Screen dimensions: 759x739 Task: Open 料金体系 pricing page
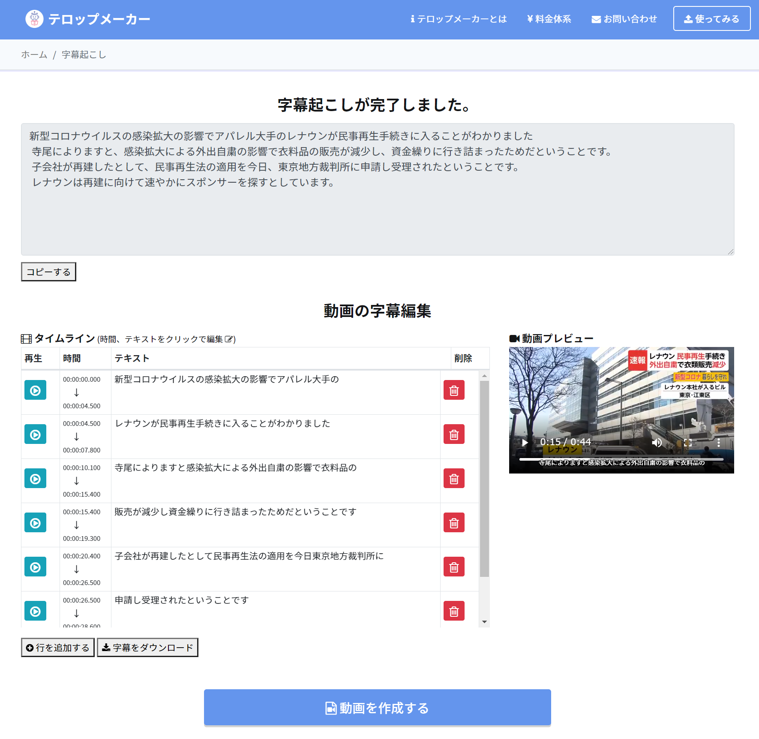[x=549, y=19]
